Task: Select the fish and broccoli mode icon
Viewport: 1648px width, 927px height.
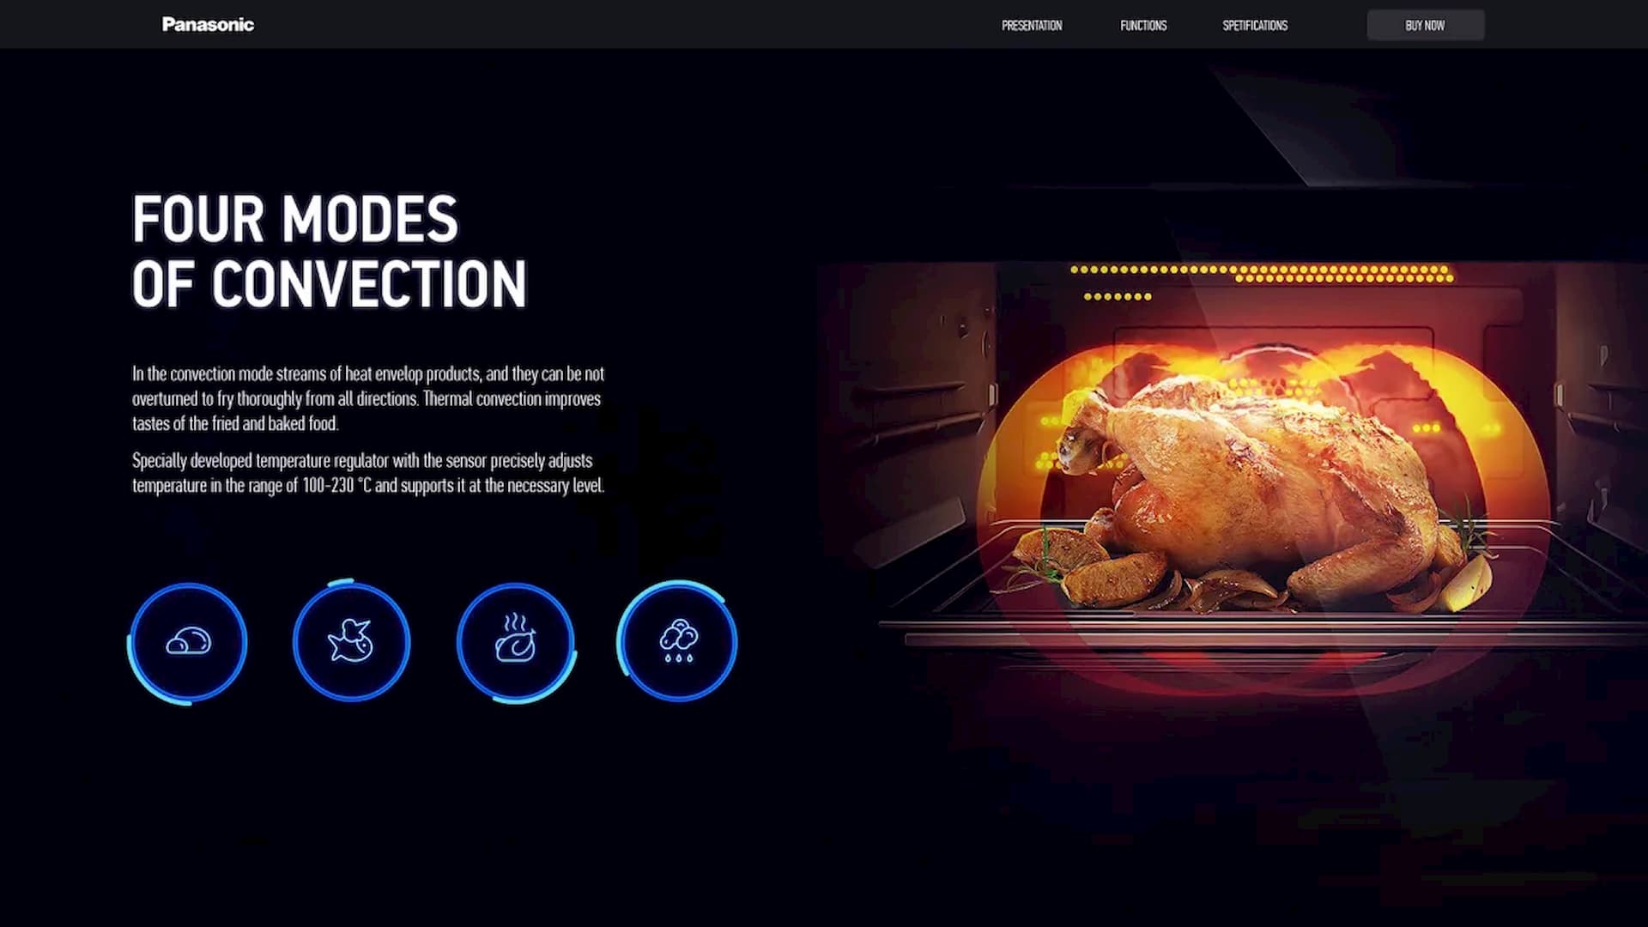Action: (x=350, y=642)
